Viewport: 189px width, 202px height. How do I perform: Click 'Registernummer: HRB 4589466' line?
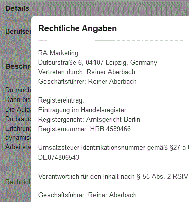coord(84,129)
